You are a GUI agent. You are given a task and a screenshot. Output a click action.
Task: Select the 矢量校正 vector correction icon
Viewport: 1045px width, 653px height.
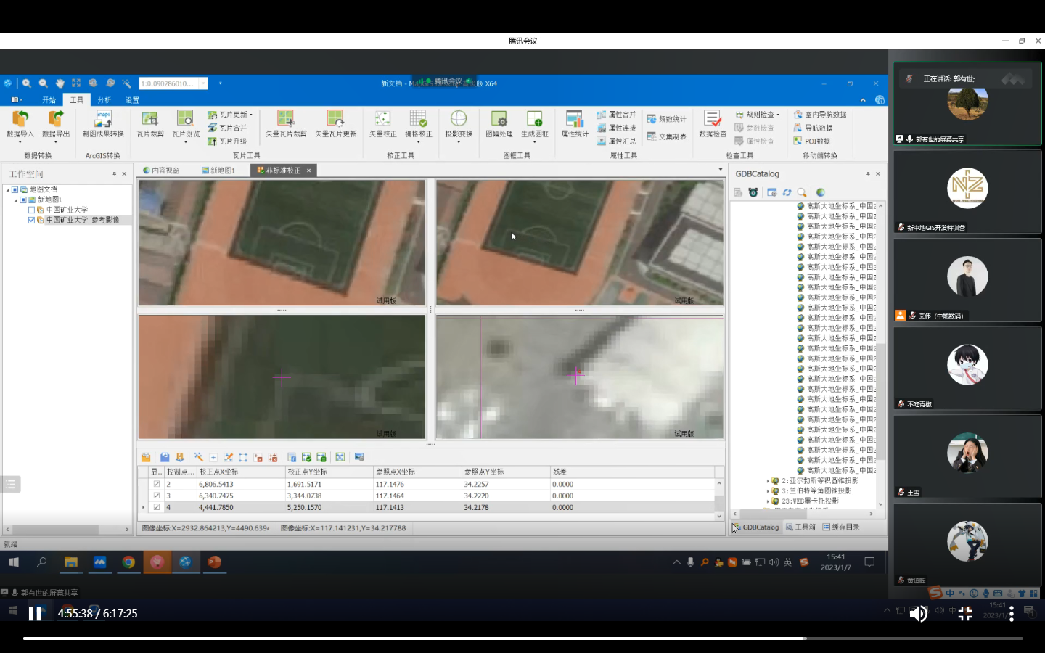[x=382, y=119]
